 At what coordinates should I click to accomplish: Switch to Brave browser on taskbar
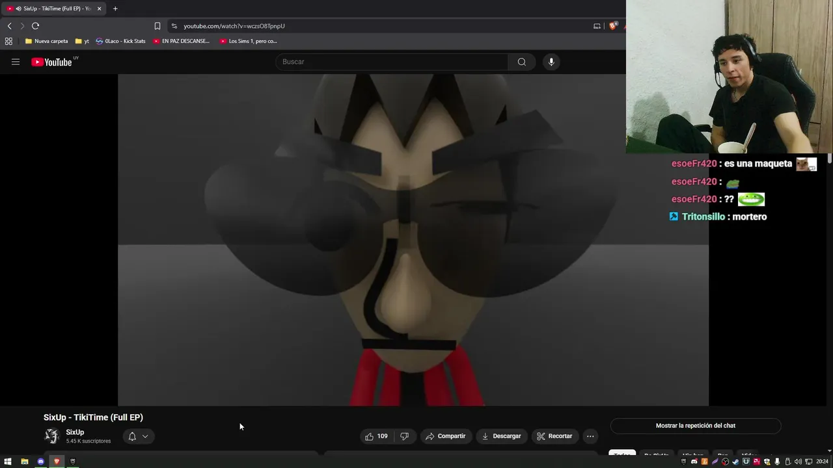click(x=57, y=461)
